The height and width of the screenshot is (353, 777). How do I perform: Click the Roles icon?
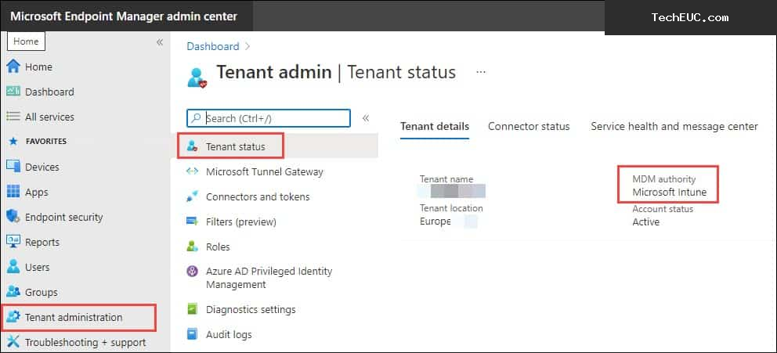tap(192, 246)
